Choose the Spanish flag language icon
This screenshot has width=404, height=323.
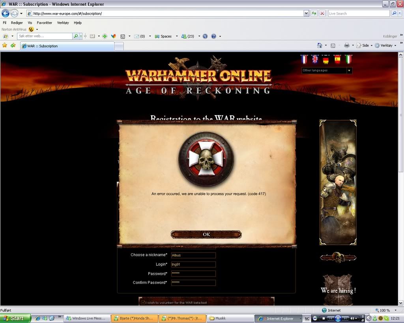coord(337,60)
